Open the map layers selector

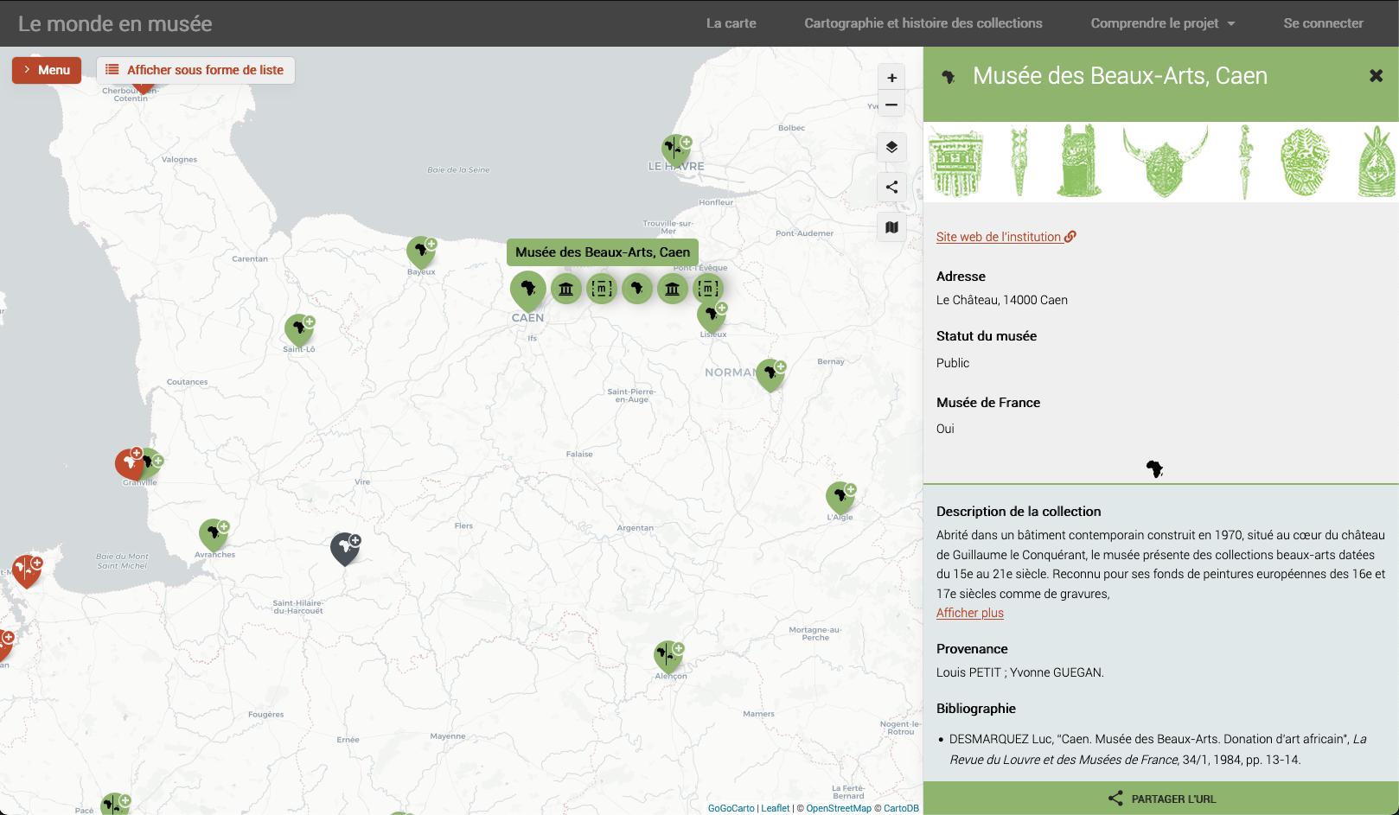click(891, 147)
